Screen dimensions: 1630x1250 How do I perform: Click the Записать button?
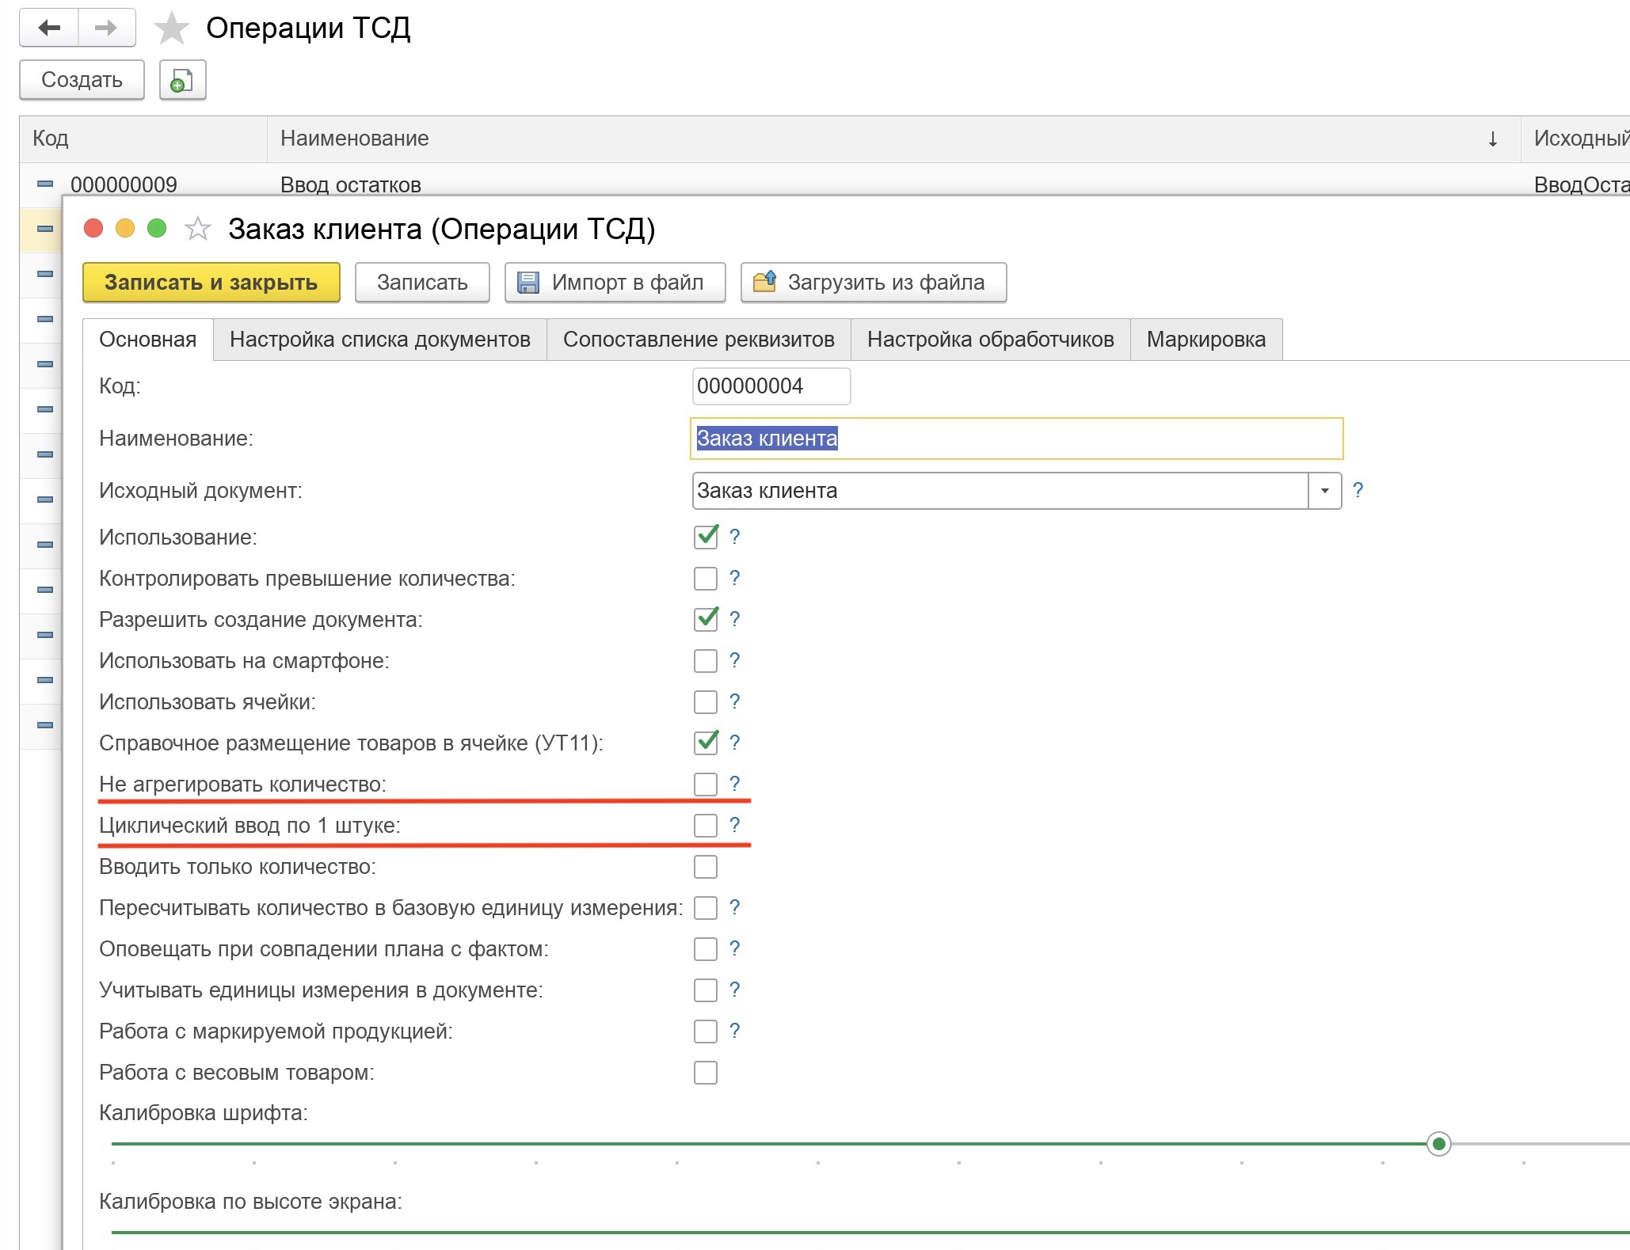422,283
